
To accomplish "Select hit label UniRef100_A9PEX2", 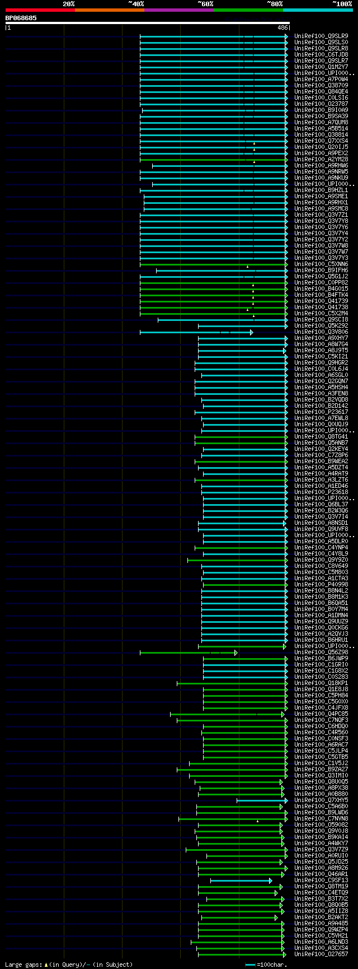I will [321, 153].
